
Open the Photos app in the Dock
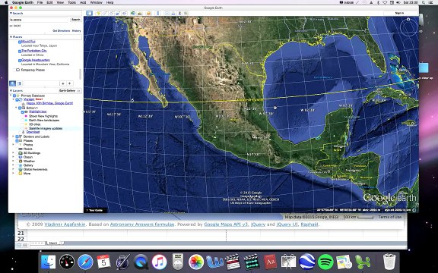tap(196, 262)
